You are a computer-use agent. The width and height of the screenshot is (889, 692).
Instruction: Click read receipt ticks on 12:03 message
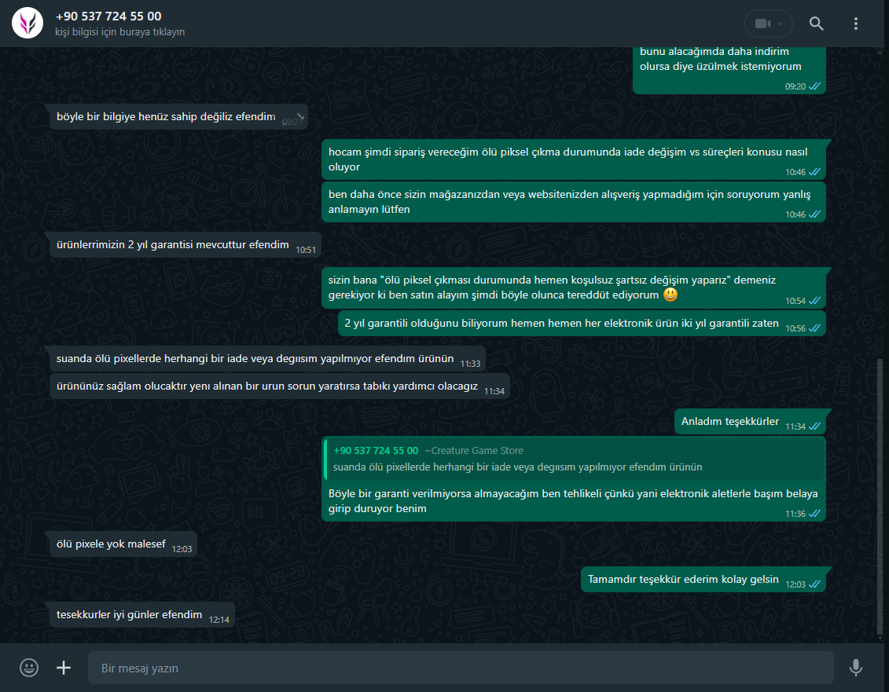[x=814, y=584]
